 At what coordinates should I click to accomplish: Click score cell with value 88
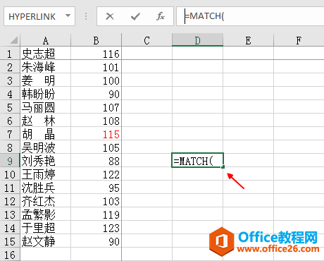point(96,161)
